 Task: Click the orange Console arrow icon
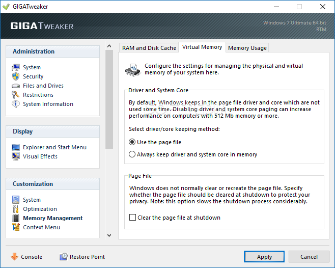(15, 256)
